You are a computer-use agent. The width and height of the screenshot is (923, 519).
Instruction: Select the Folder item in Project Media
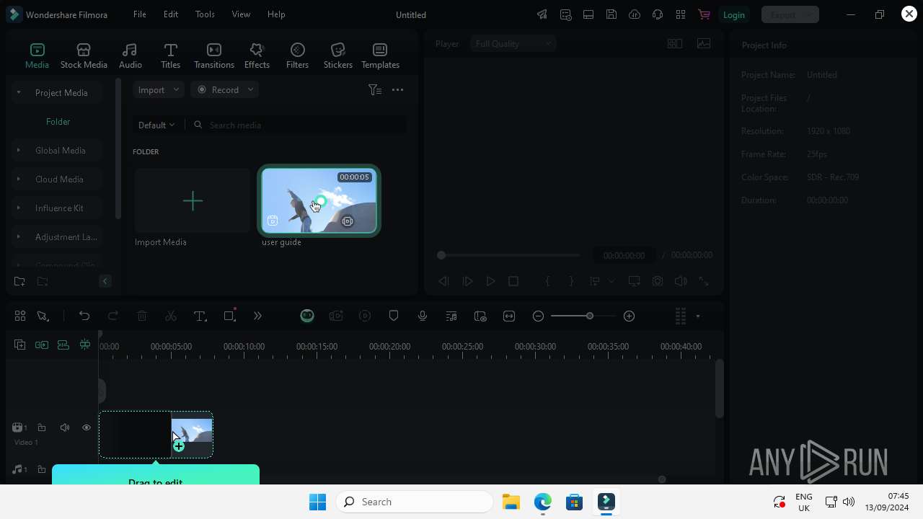point(58,122)
